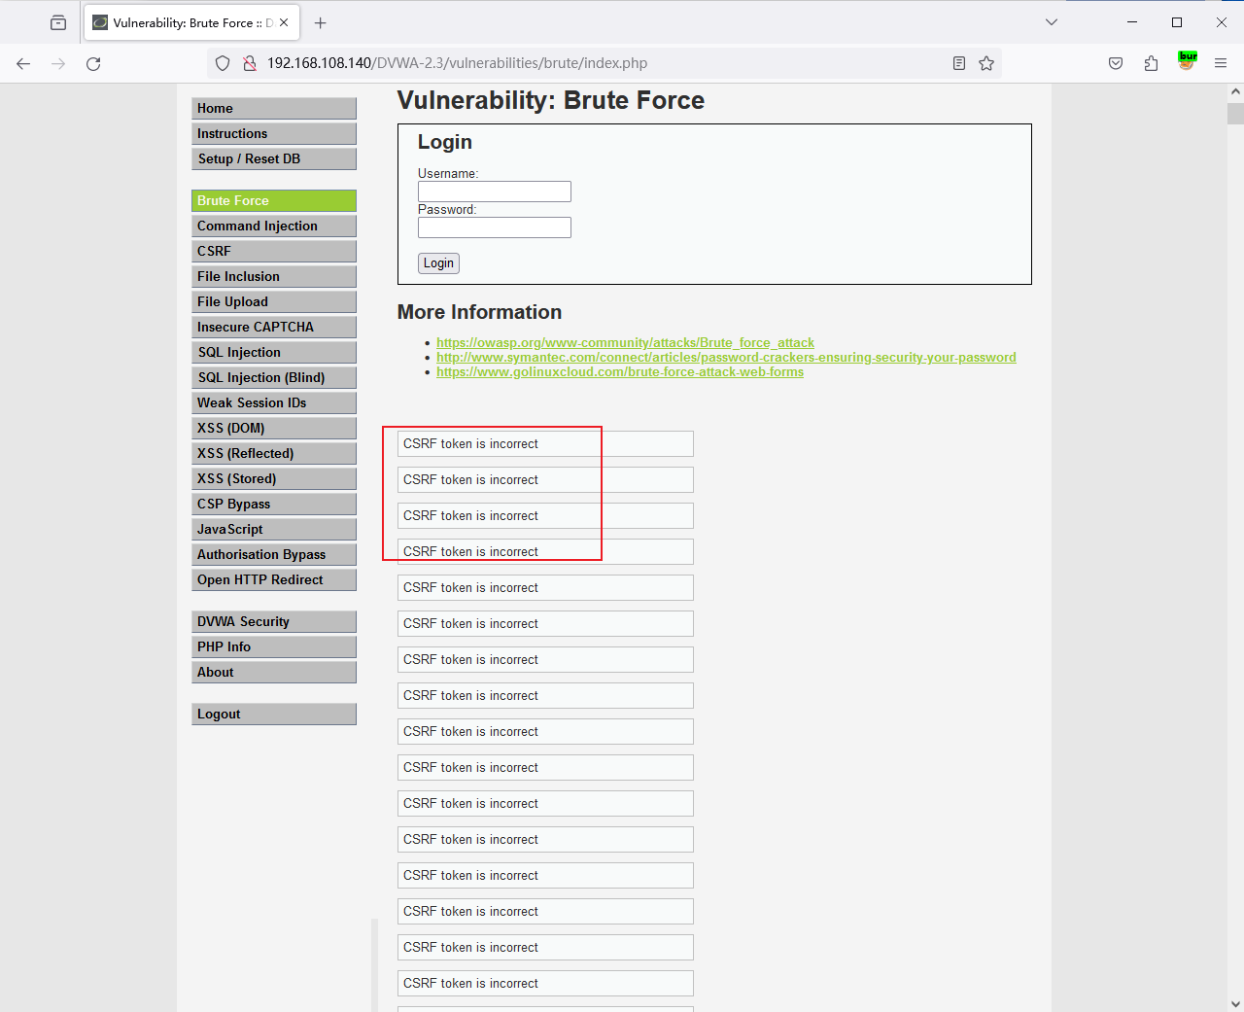
Task: Open XSS (Stored) page
Action: click(274, 478)
